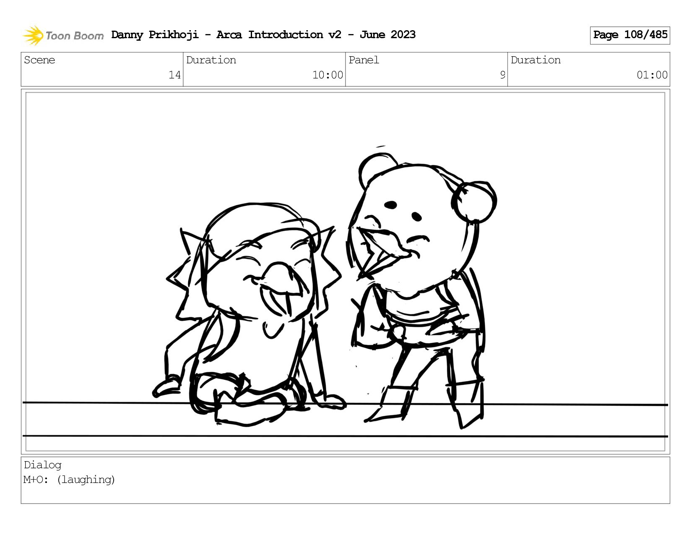
Task: Click the 'Scene' label
Action: 39,60
